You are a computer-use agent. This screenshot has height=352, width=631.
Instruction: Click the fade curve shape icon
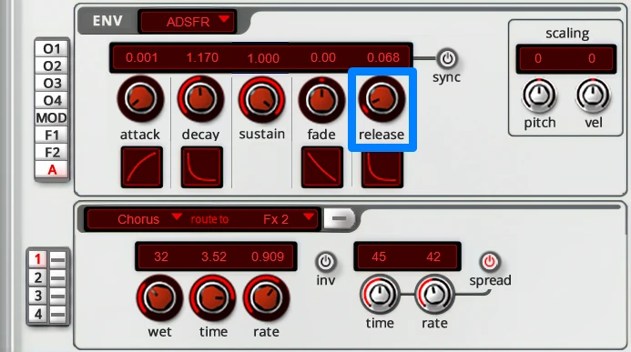pyautogui.click(x=322, y=167)
